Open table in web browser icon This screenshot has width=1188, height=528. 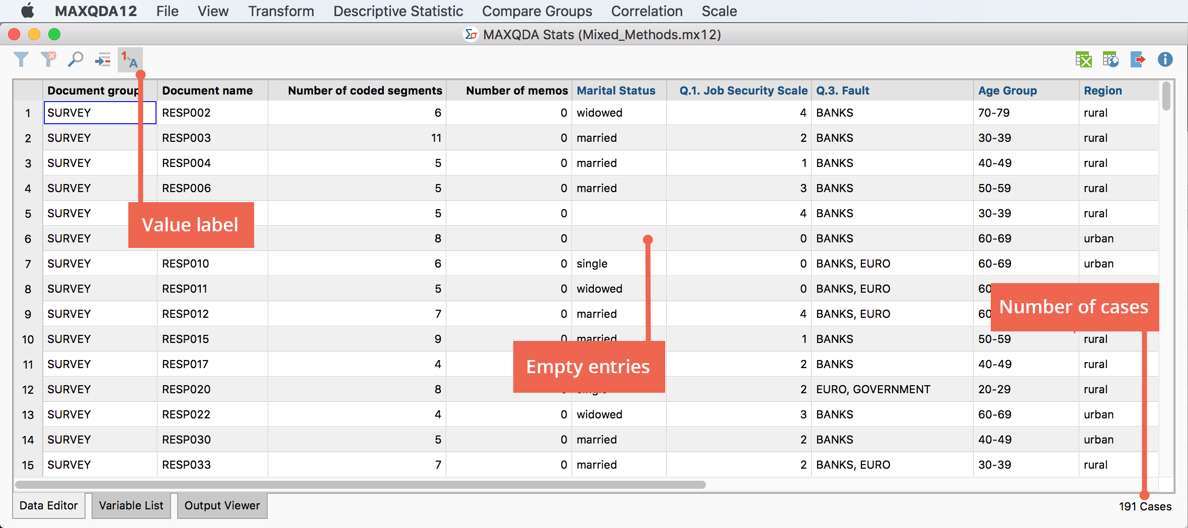point(1111,60)
